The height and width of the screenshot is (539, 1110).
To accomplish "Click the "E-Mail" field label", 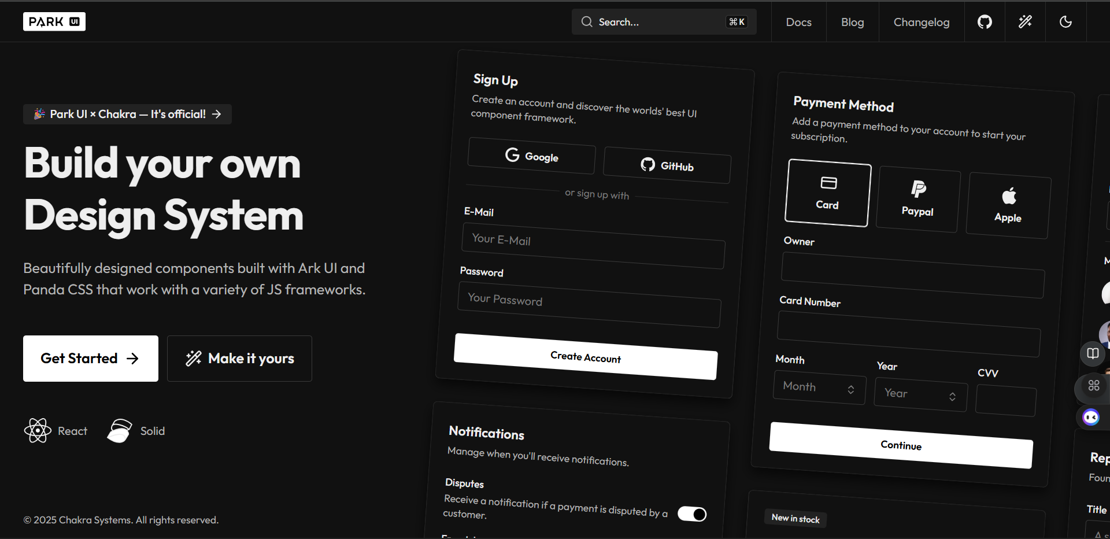I will click(x=479, y=212).
